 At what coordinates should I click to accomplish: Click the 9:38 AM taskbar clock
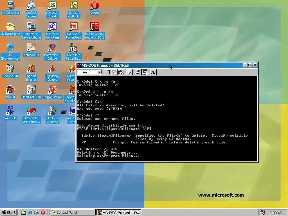pyautogui.click(x=276, y=213)
